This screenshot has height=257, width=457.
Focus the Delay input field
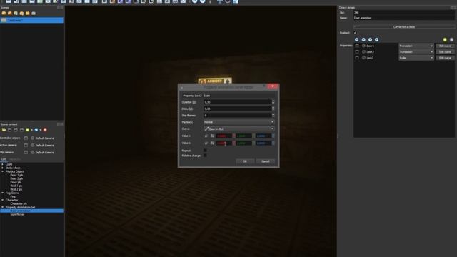pos(237,109)
